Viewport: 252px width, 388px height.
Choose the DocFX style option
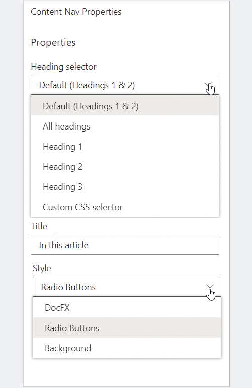click(127, 308)
